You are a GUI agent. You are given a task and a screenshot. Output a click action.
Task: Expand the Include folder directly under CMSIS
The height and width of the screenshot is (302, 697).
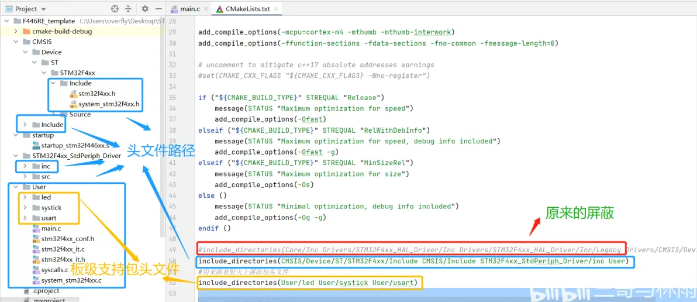[25, 125]
